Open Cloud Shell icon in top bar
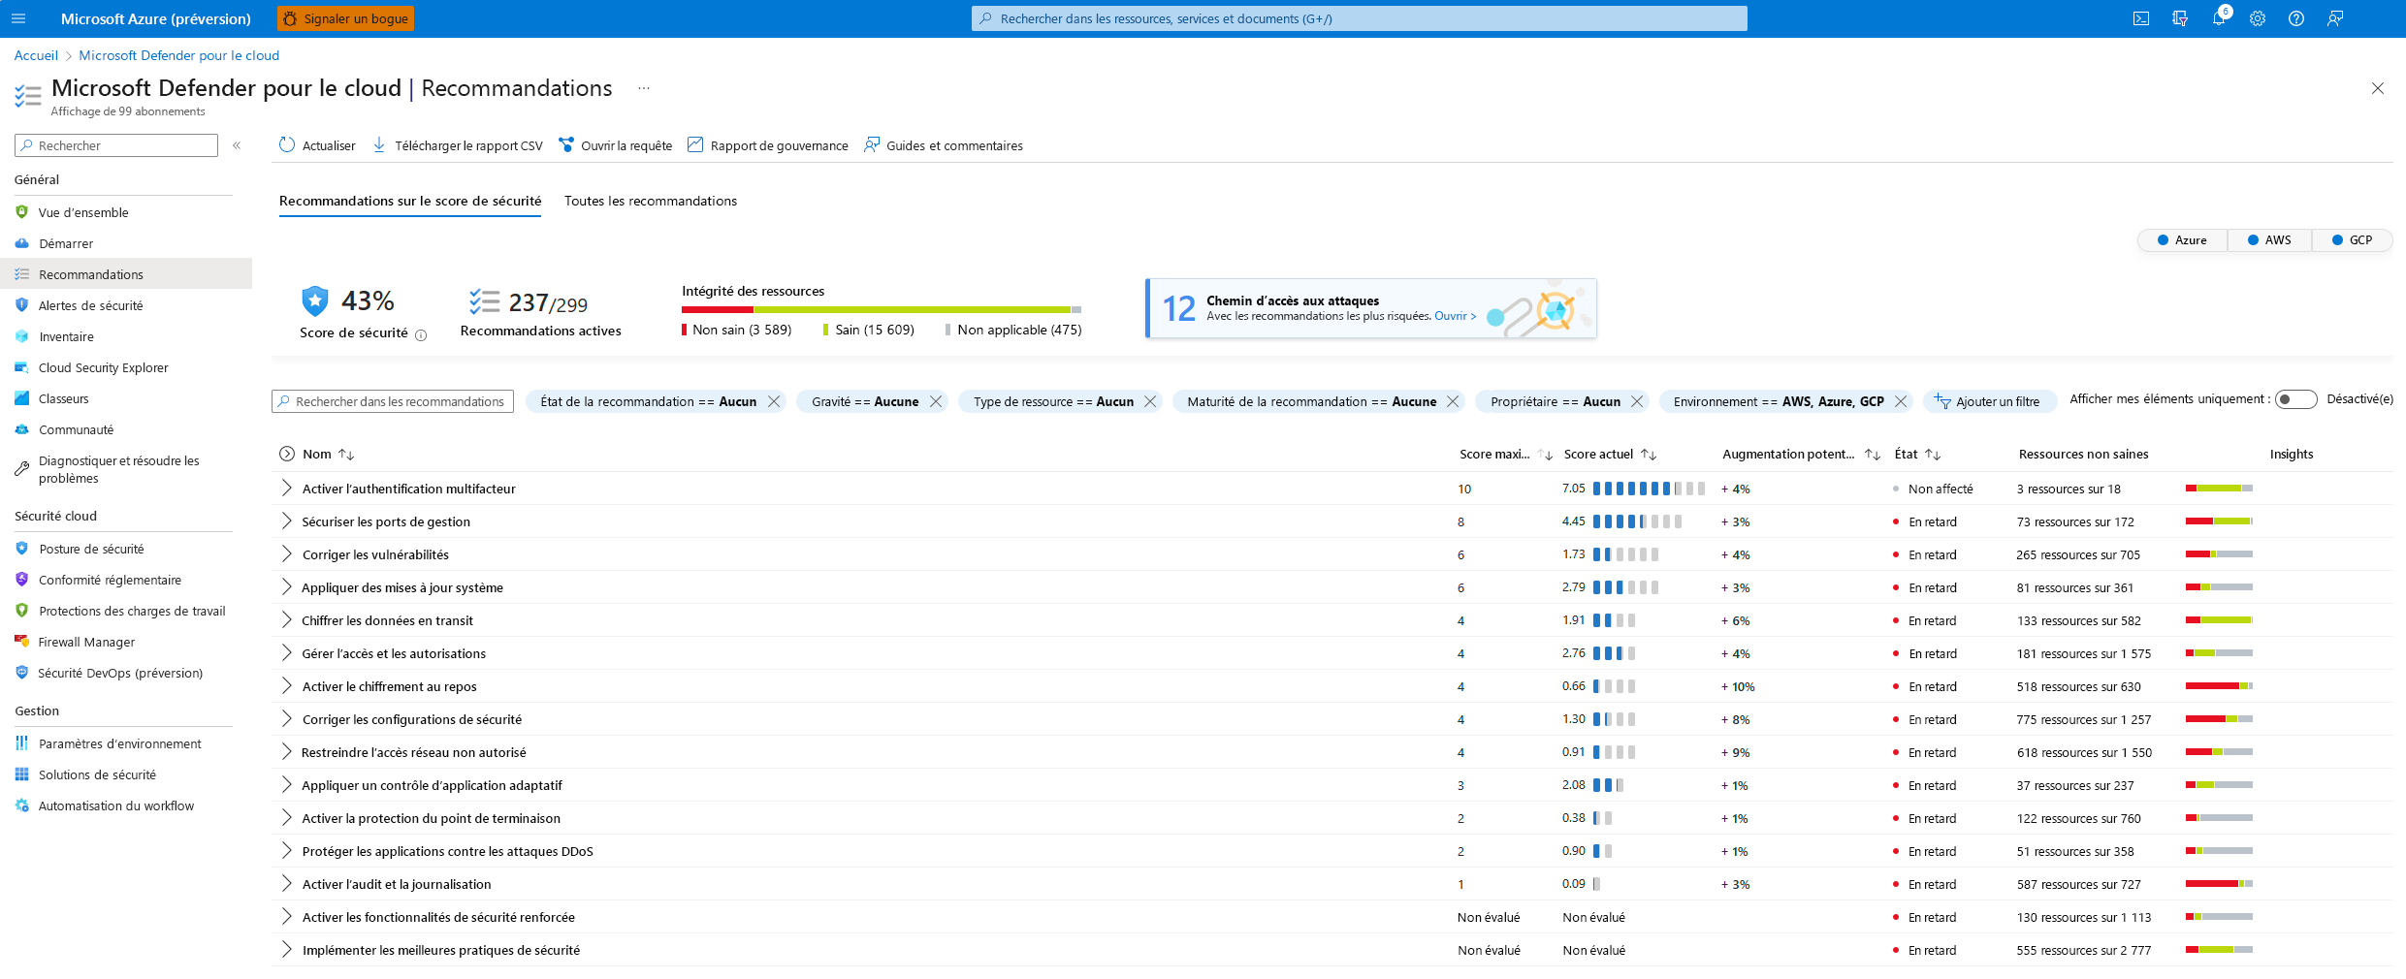The image size is (2406, 979). tap(2141, 18)
